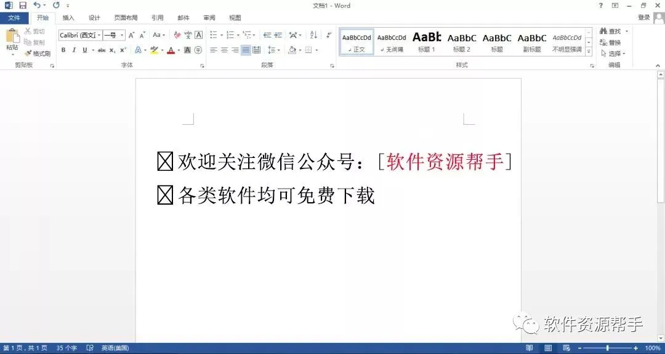
Task: Click the Replace (替换) icon
Action: coord(610,42)
